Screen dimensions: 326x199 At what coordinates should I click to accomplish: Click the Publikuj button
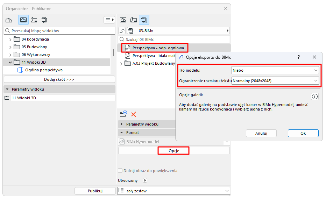click(x=95, y=191)
